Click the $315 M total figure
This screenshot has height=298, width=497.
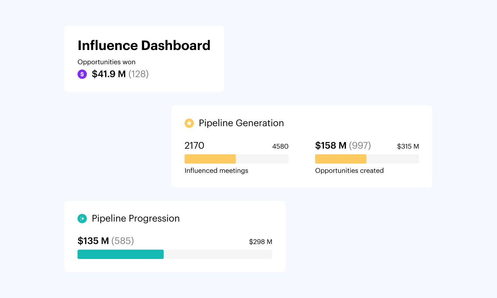[408, 146]
